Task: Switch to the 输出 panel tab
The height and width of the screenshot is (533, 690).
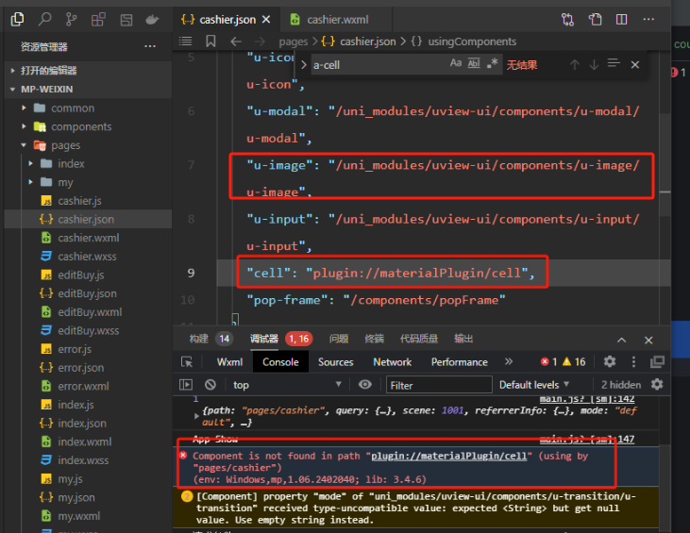Action: tap(463, 339)
